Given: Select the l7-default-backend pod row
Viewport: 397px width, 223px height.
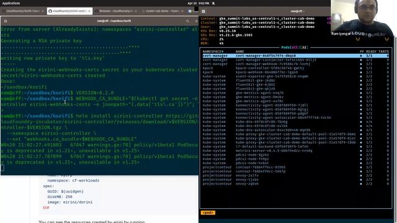Looking at the screenshot, I should point(296,146).
